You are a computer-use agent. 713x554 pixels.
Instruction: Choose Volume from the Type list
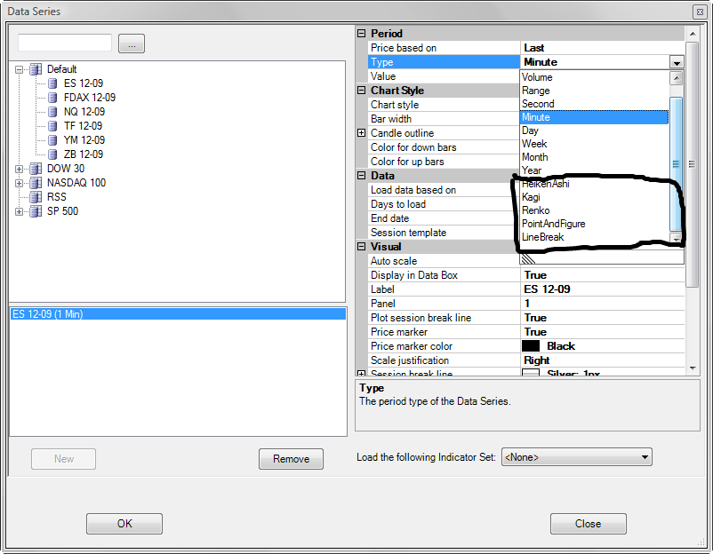pos(595,77)
